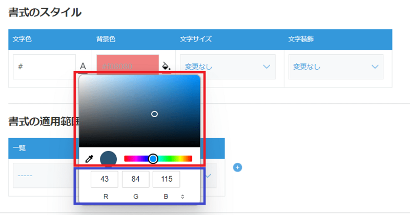Select the G value field showing 84
Screen dimensions: 410x215
click(x=135, y=179)
